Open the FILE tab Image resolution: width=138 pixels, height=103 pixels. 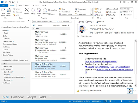(x=4, y=5)
